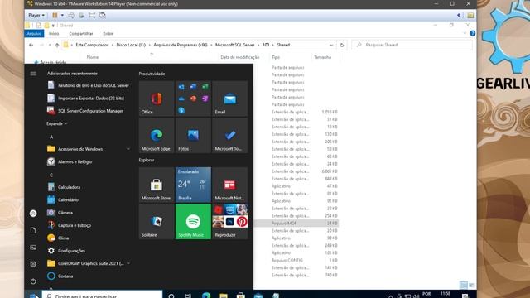Select the Arquivo CONFIG row
The height and width of the screenshot is (298, 530).
(x=296, y=261)
